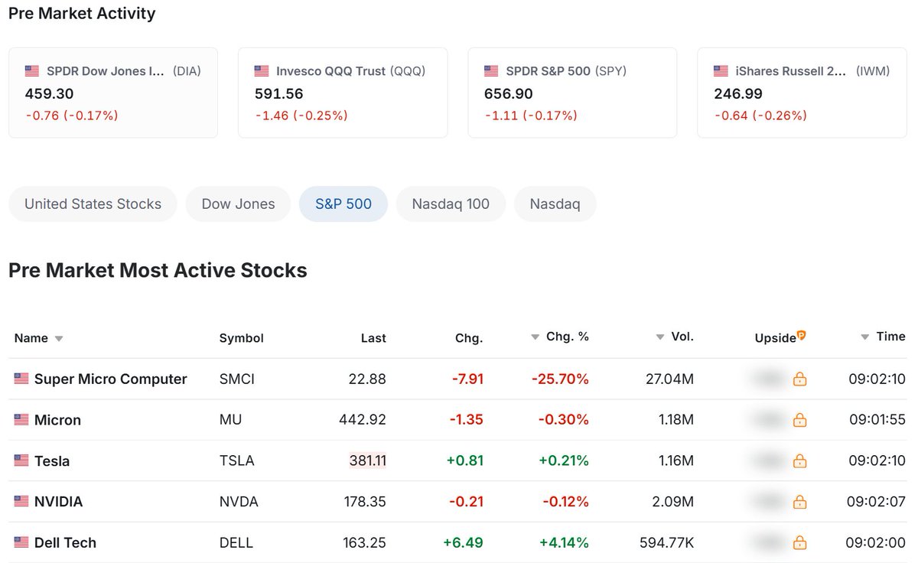Switch to the United States Stocks tab

[x=92, y=203]
